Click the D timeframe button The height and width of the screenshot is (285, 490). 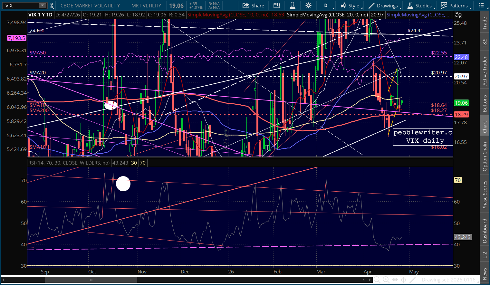[x=326, y=5]
